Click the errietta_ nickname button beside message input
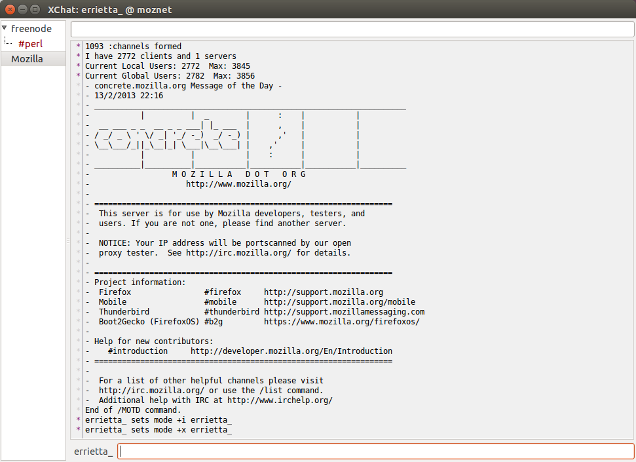The height and width of the screenshot is (462, 636). point(93,452)
